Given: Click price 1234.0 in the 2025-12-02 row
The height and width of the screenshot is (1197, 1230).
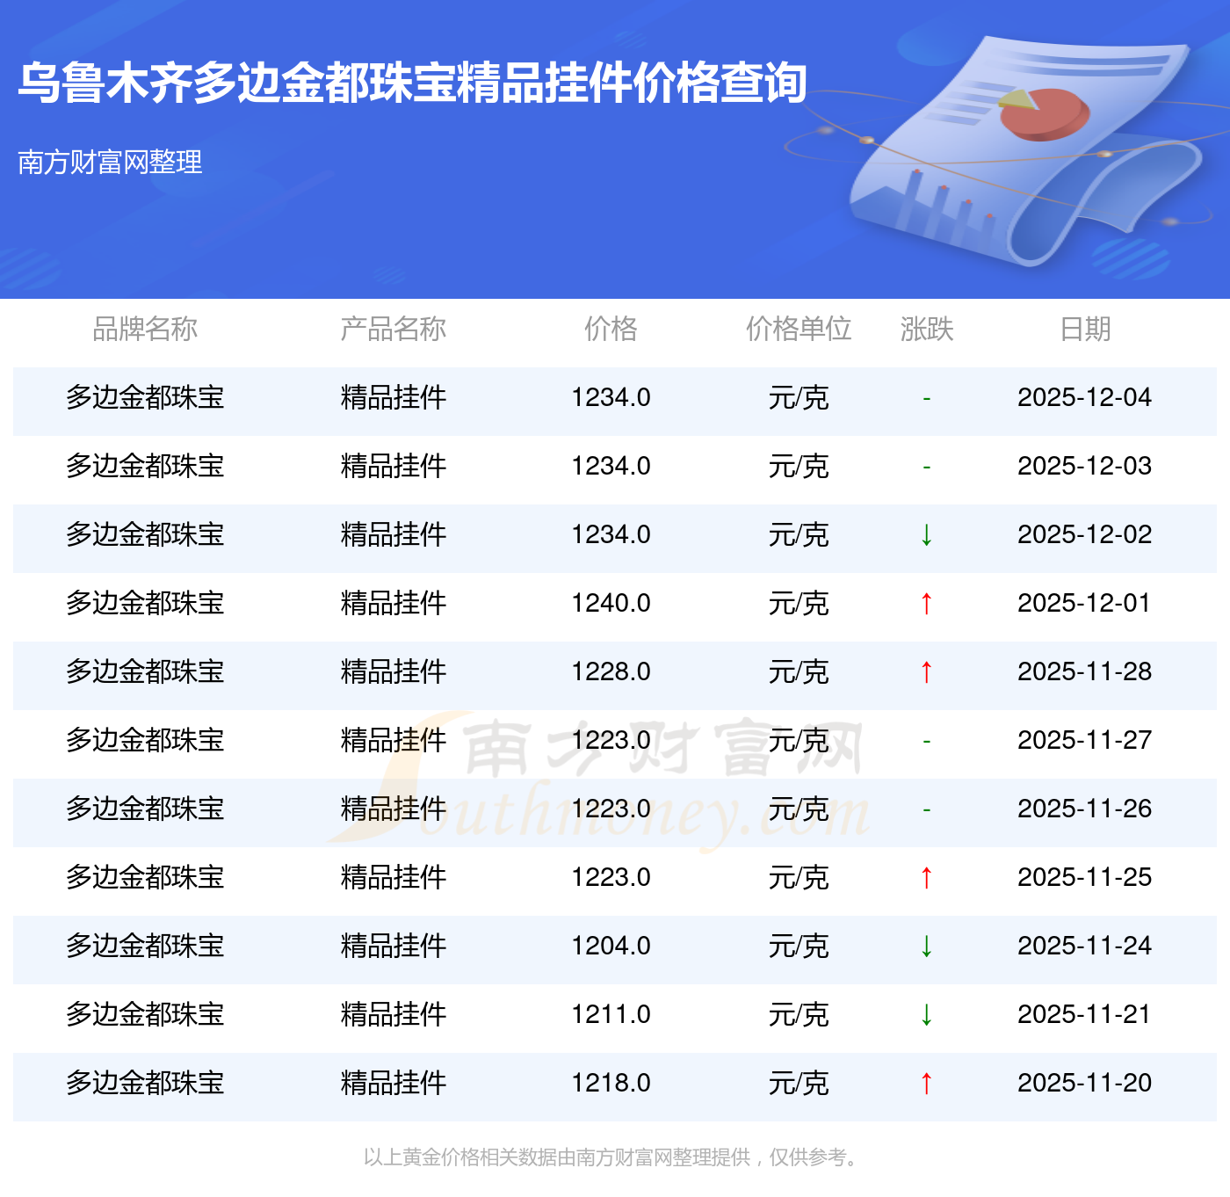Looking at the screenshot, I should 611,534.
